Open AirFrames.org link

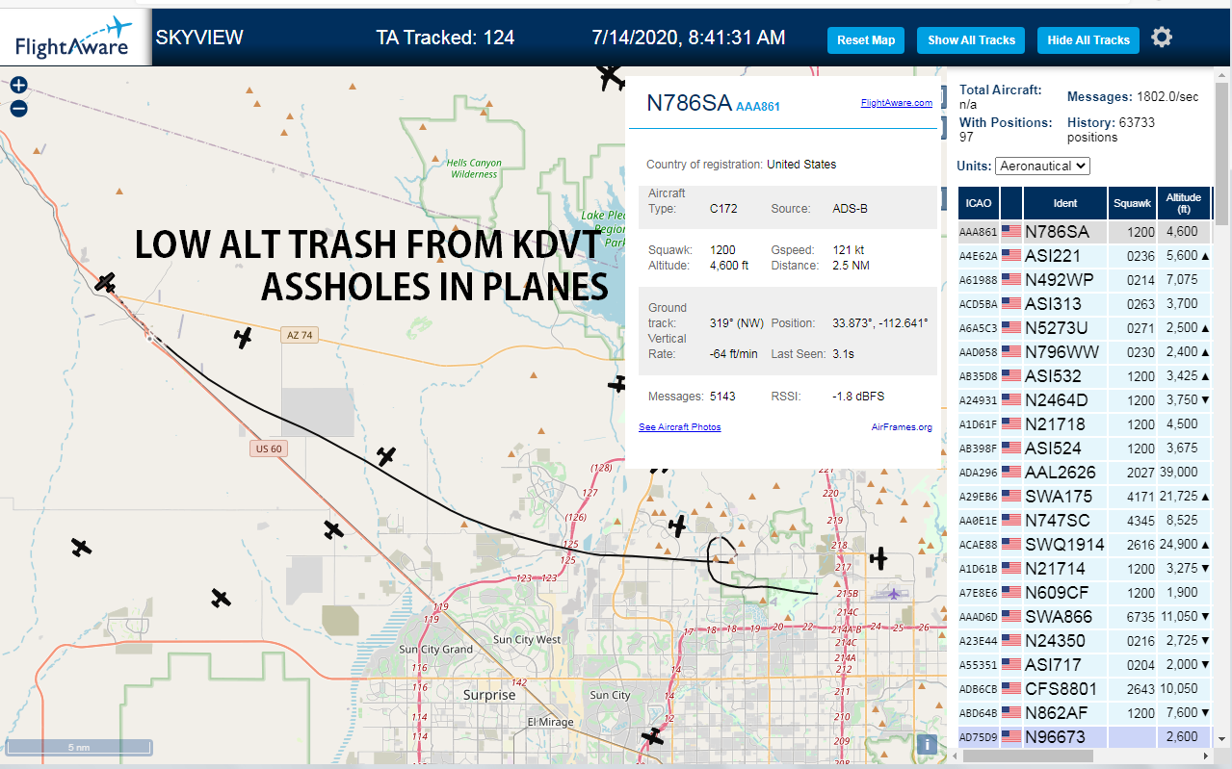point(902,427)
